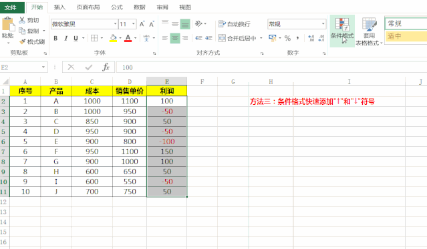Expand fill color palette arrow
Viewport: 427px width, 249px height.
click(x=120, y=38)
